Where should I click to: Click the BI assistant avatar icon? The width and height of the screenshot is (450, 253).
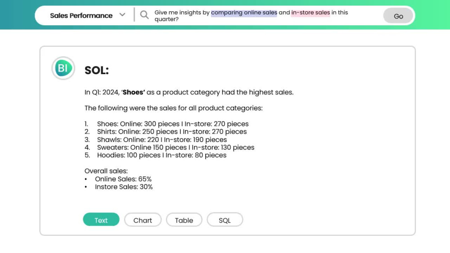[63, 68]
